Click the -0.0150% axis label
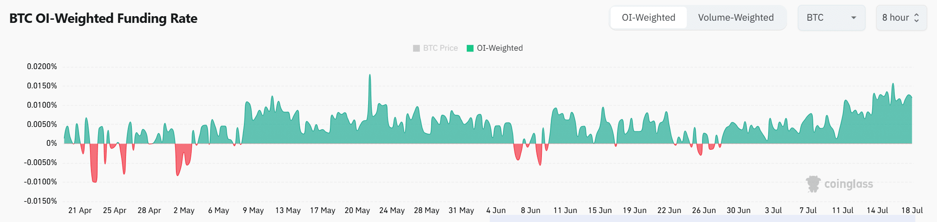937x222 pixels. [41, 201]
